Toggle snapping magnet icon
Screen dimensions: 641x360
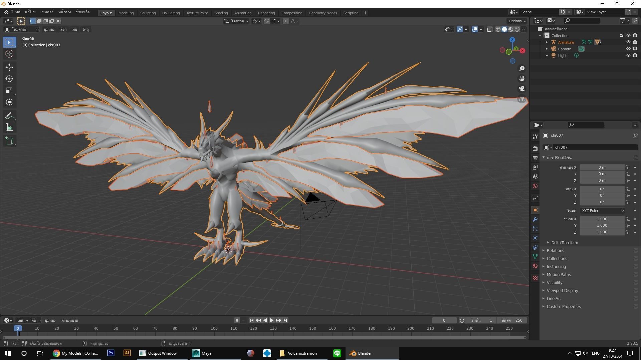[x=267, y=21]
